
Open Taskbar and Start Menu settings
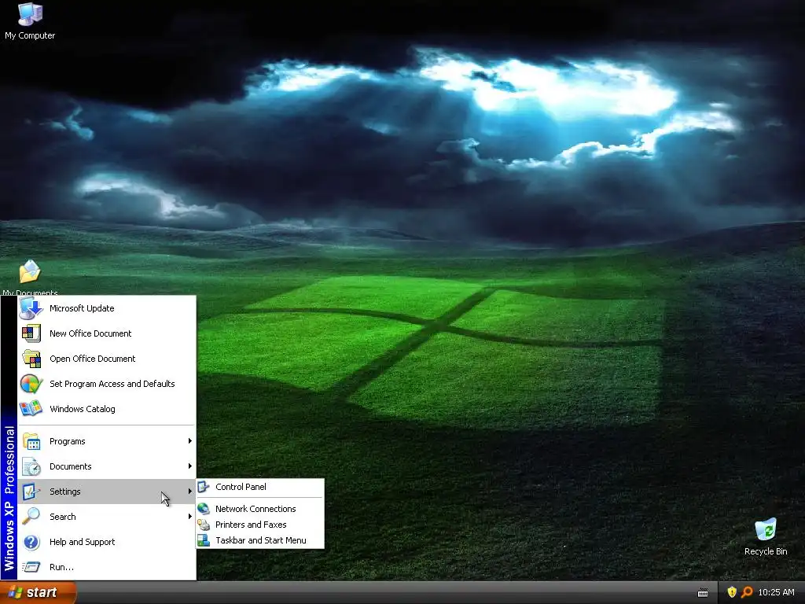click(x=260, y=540)
